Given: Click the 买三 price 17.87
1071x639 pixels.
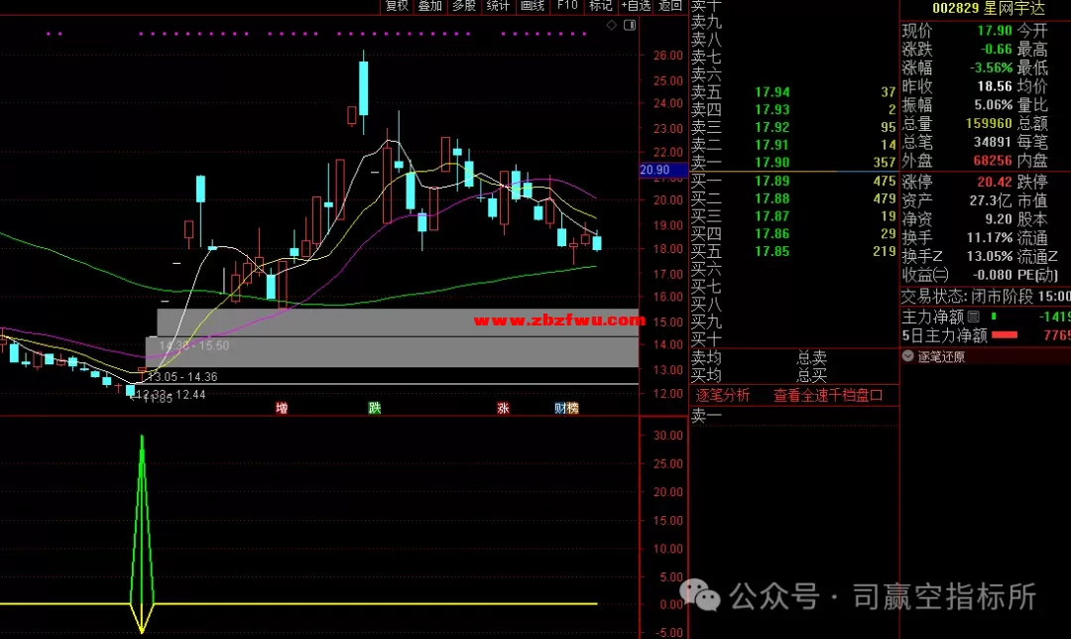Looking at the screenshot, I should point(772,216).
